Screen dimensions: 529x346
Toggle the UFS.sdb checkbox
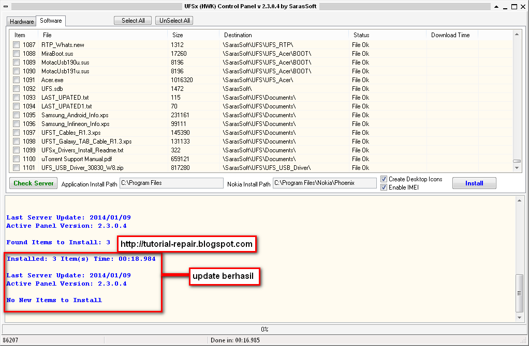tap(16, 88)
